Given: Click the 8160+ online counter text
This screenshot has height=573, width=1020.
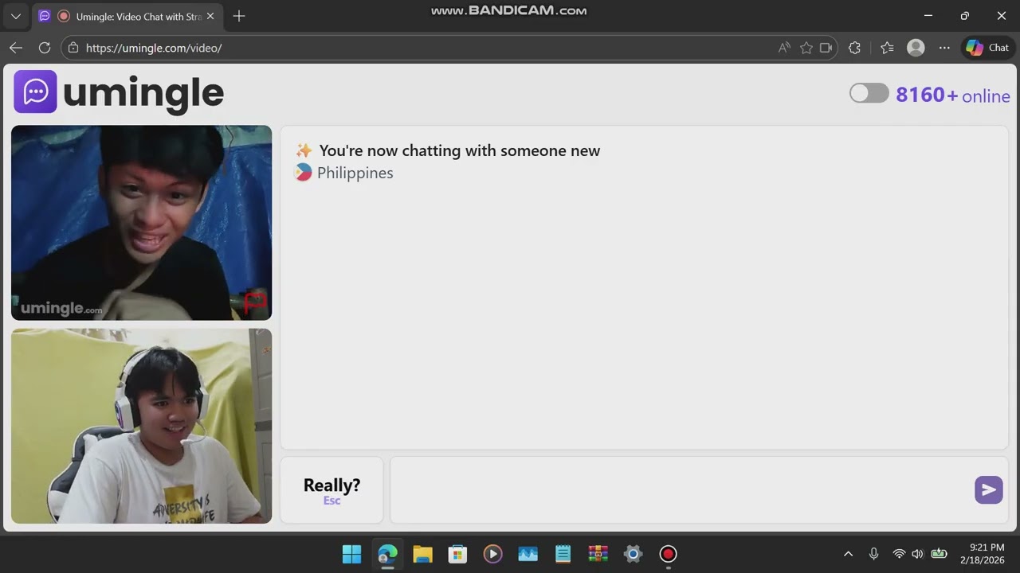Looking at the screenshot, I should pyautogui.click(x=953, y=95).
